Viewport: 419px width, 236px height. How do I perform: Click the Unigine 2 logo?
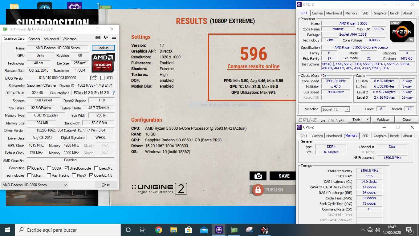click(159, 189)
